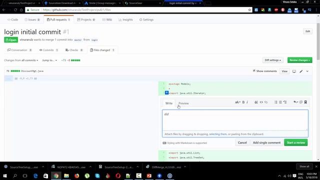The width and height of the screenshot is (320, 180).
Task: Click inside the comment text area
Action: point(235,120)
